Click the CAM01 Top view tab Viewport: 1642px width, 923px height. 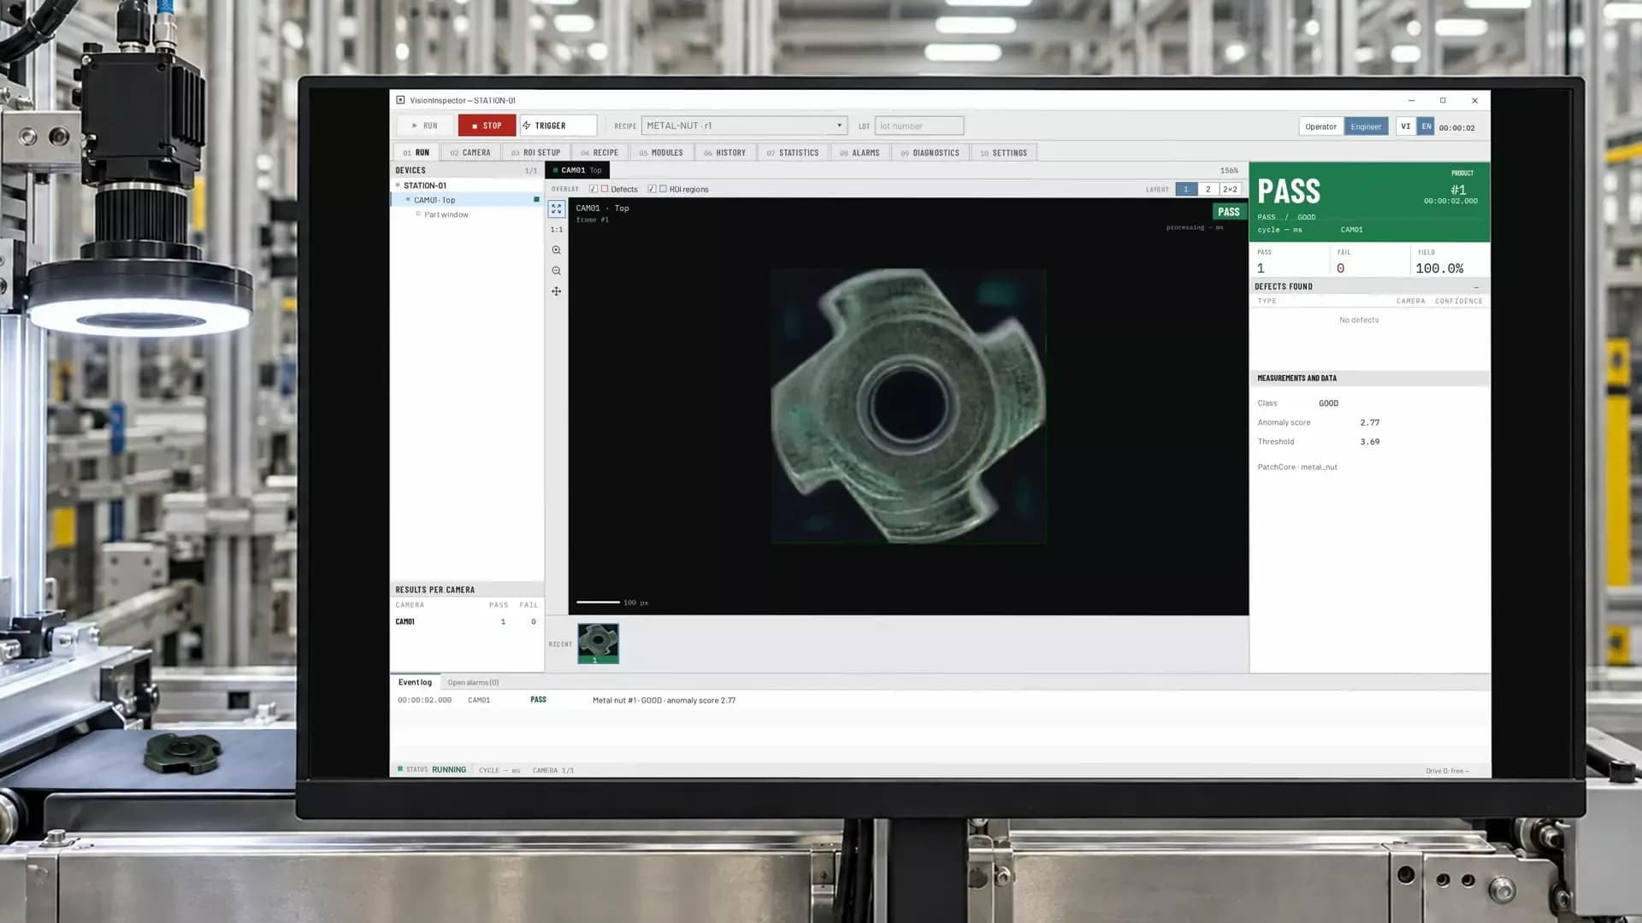coord(577,170)
